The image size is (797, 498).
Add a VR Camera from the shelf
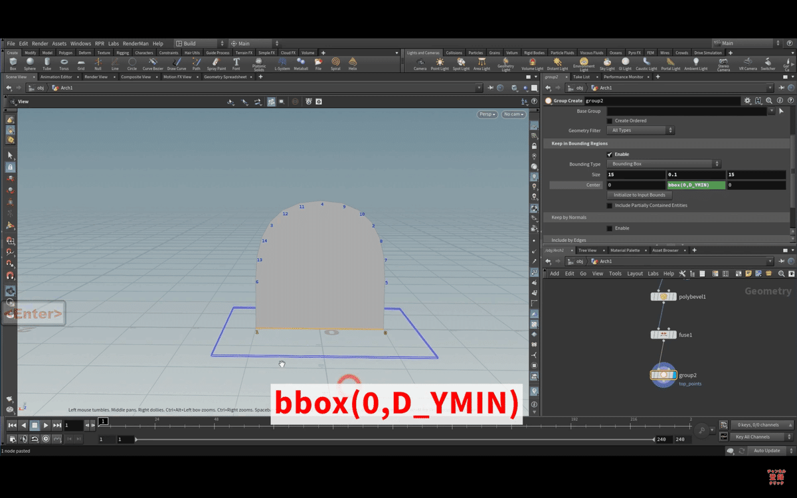coord(748,64)
